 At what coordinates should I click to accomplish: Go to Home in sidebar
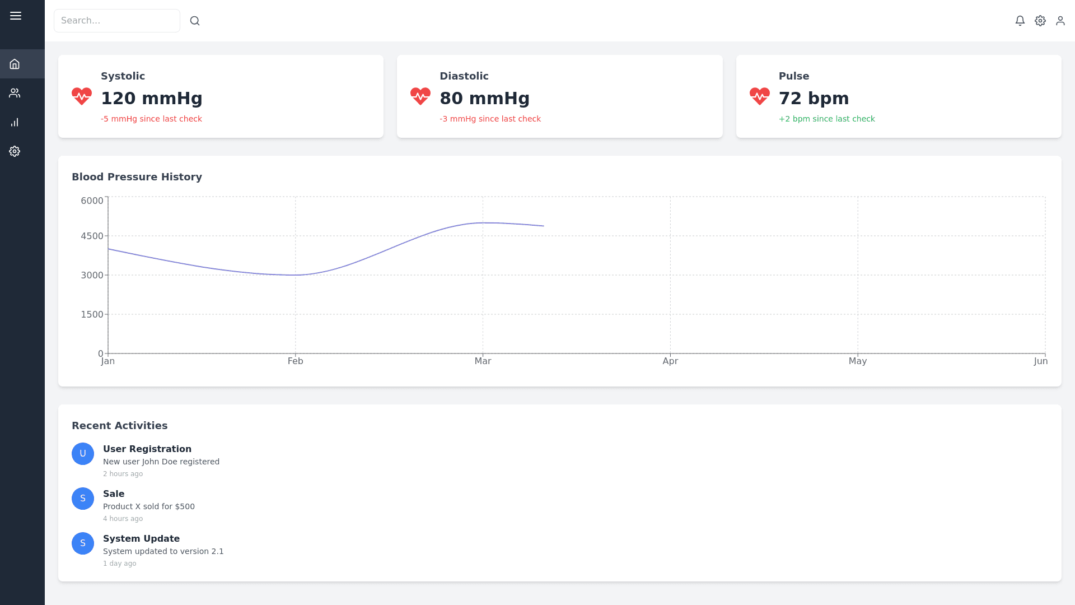point(15,64)
